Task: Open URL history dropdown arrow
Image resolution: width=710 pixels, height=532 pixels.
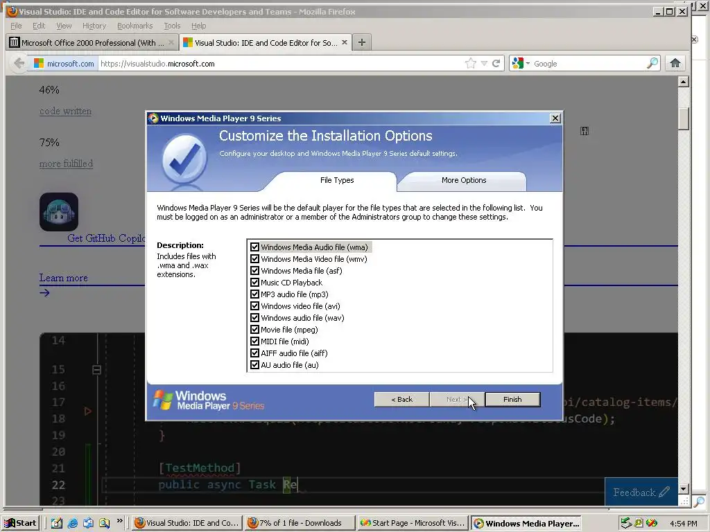Action: tap(484, 64)
